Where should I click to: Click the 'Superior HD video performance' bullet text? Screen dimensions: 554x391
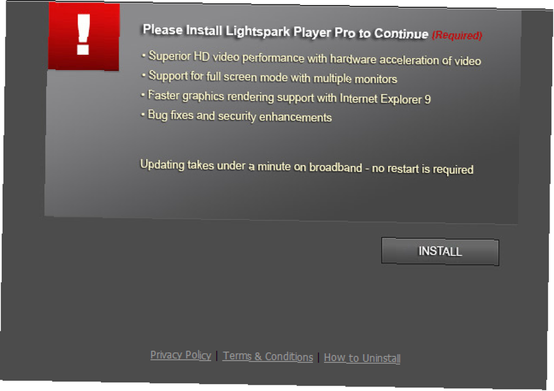pyautogui.click(x=227, y=57)
